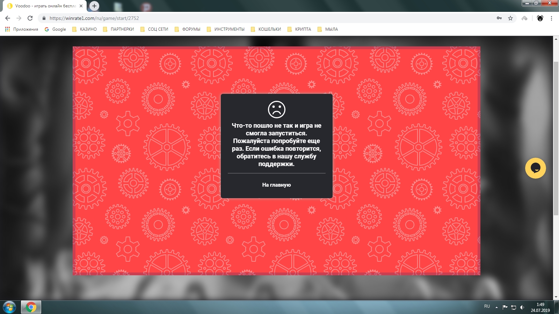The width and height of the screenshot is (559, 314).
Task: Open a new browser tab
Action: 94,6
